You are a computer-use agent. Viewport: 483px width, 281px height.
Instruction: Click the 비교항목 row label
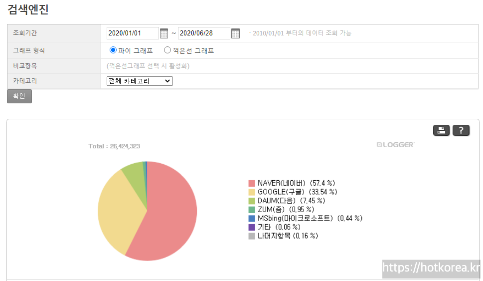point(25,66)
